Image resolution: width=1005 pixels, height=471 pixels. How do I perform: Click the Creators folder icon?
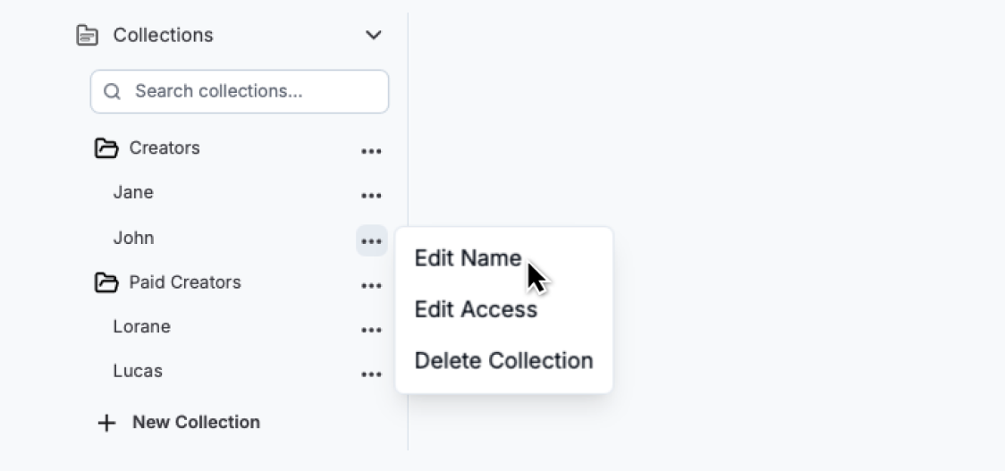(106, 148)
